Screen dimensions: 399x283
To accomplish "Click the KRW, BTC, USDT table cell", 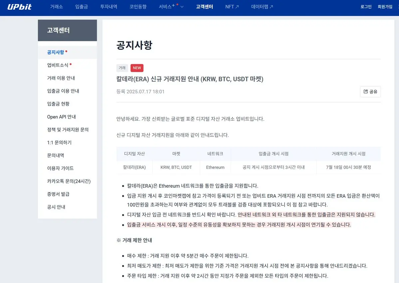I will (x=176, y=167).
